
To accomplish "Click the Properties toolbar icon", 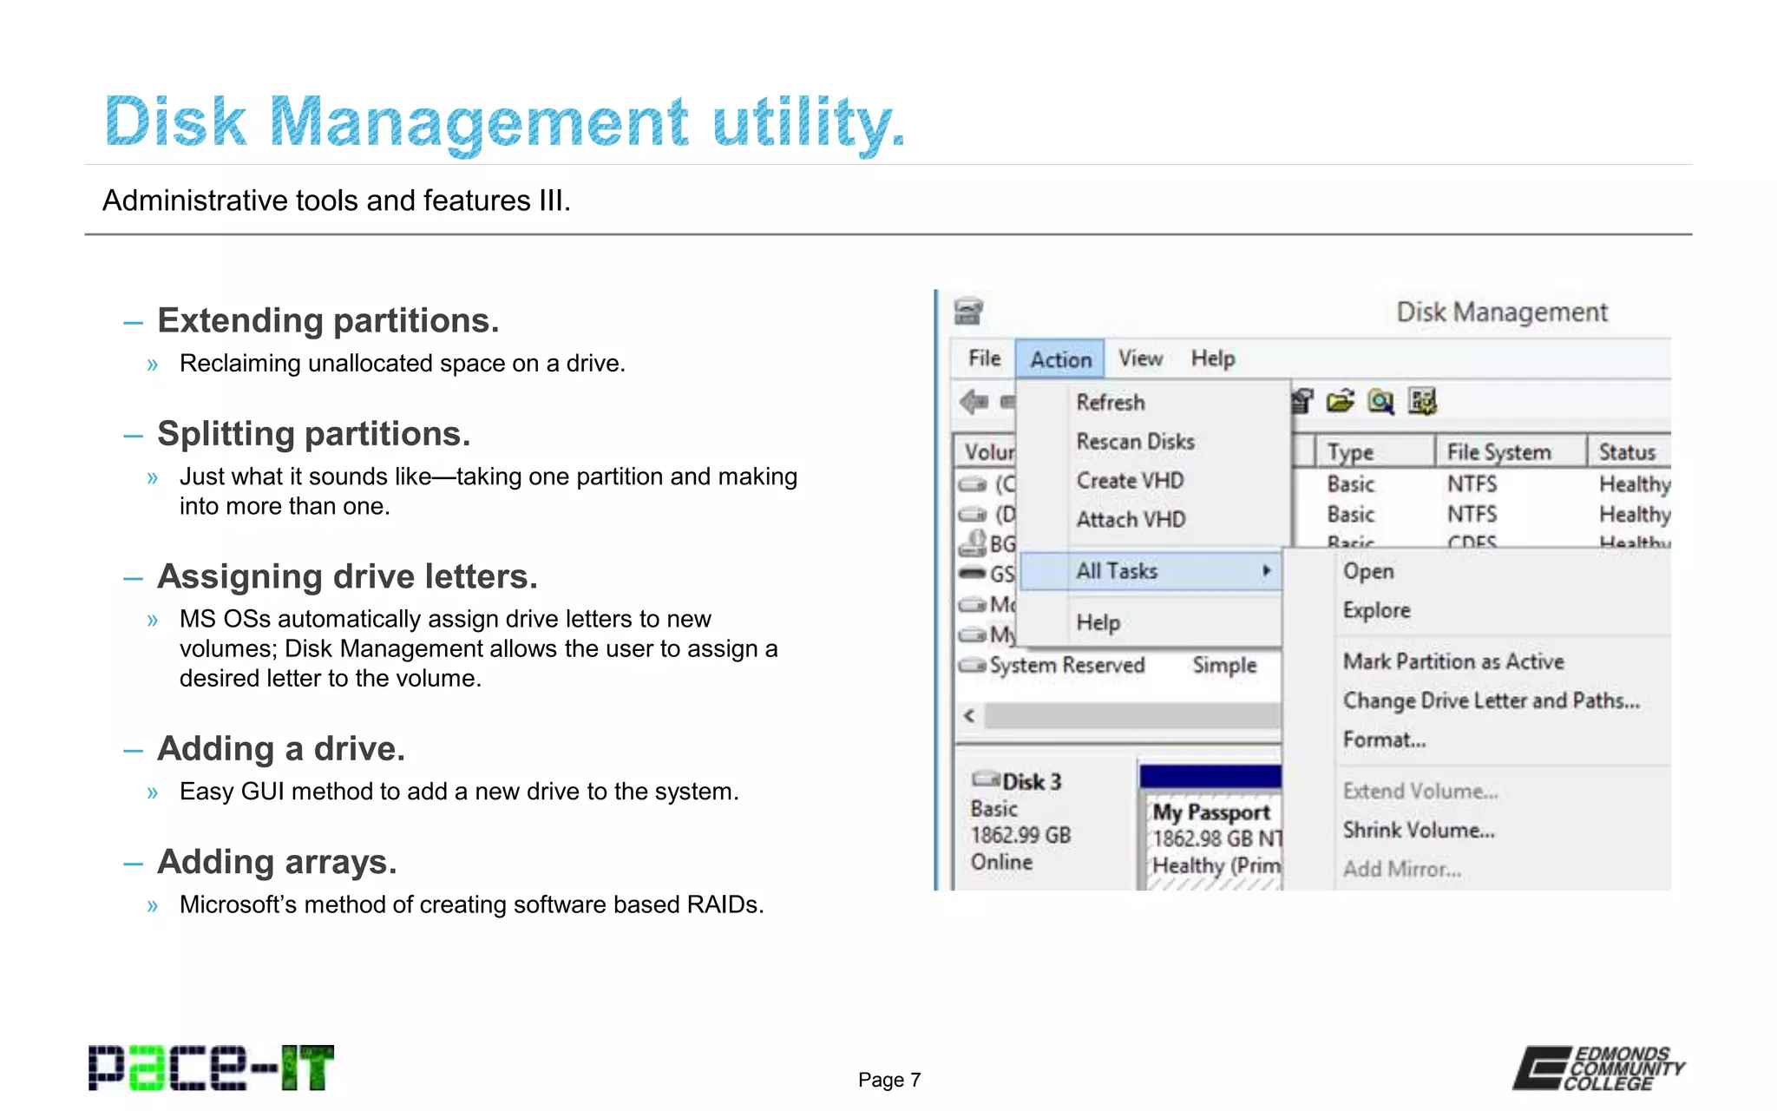I will click(x=1302, y=401).
